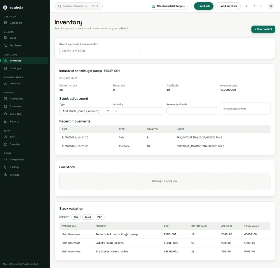The height and width of the screenshot is (268, 280).
Task: Open the Expenses sidebar entry
Action: pos(24,106)
